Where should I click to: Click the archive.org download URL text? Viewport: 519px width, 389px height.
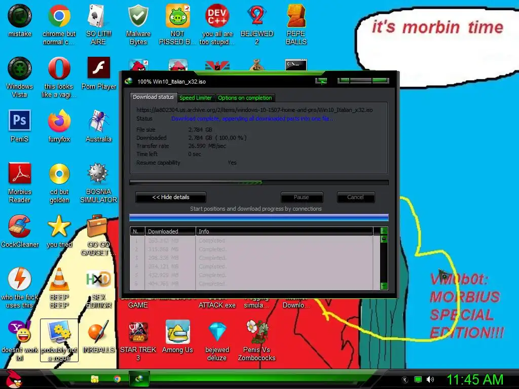(x=254, y=110)
